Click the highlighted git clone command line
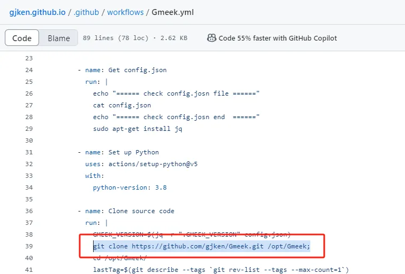 tap(201, 246)
